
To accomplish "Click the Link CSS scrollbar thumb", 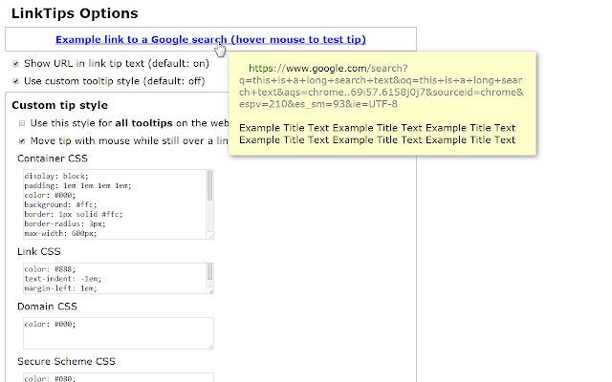I will point(210,271).
